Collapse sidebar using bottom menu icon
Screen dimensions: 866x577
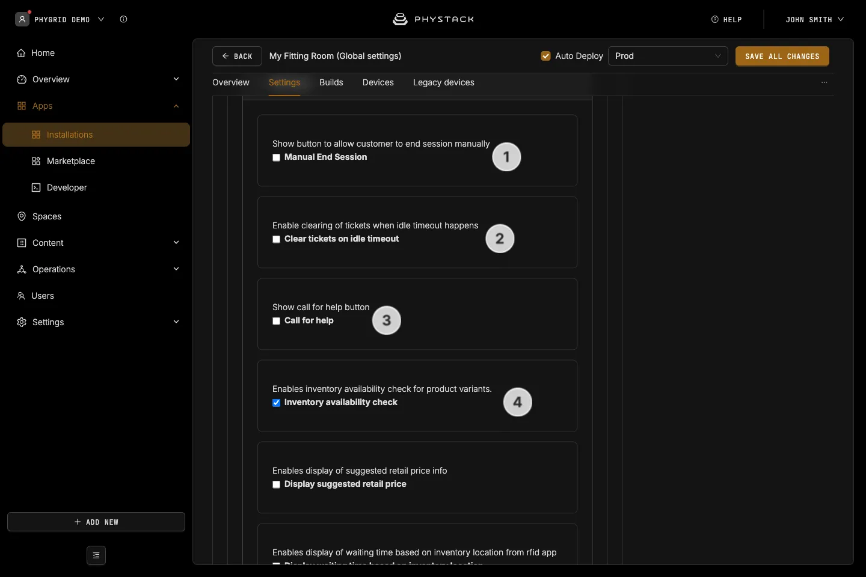point(96,555)
